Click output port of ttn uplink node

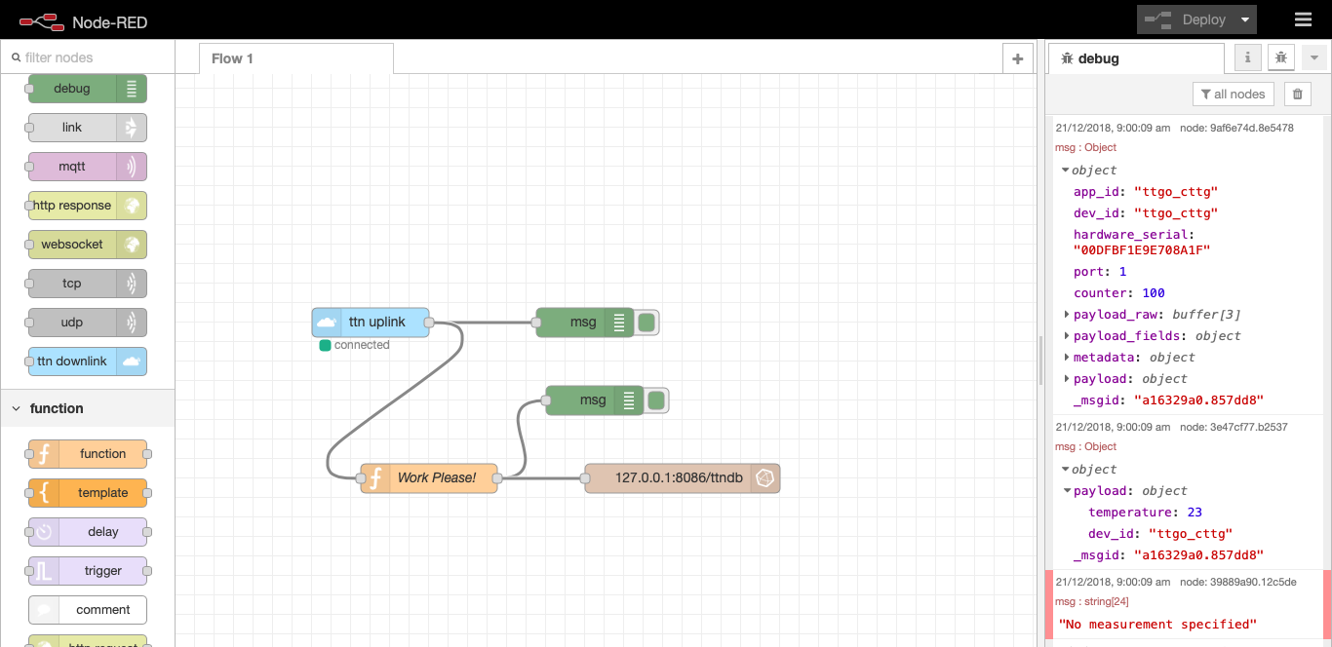pyautogui.click(x=430, y=323)
